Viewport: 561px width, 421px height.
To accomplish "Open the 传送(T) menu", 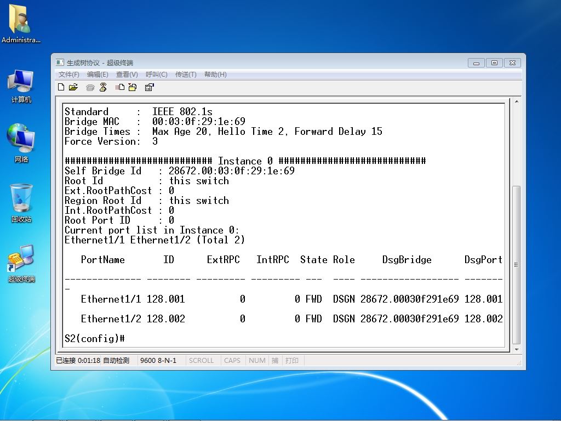I will 186,75.
